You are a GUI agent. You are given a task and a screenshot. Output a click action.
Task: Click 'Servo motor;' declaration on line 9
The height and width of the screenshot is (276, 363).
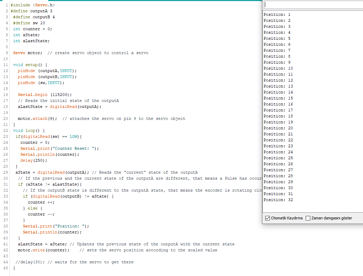(27, 53)
